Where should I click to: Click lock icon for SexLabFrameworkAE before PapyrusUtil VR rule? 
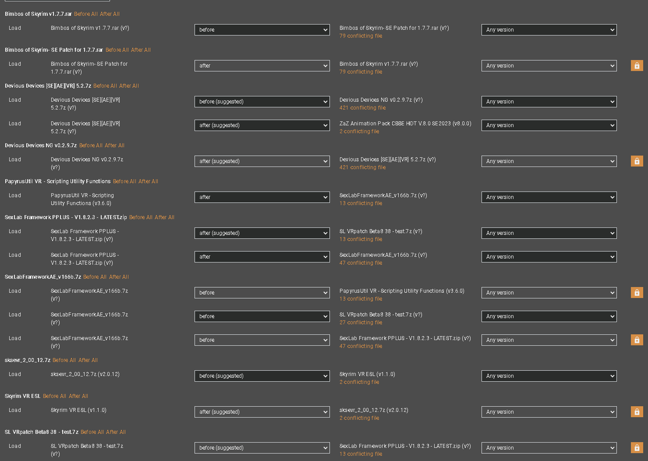[x=637, y=293]
